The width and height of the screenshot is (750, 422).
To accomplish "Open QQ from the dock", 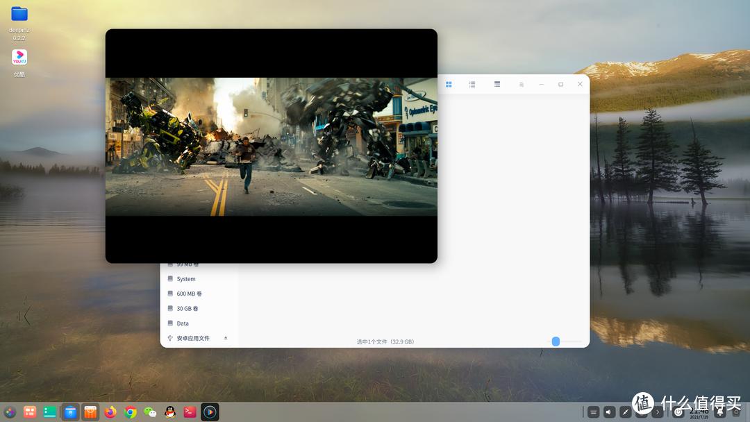I will (169, 412).
